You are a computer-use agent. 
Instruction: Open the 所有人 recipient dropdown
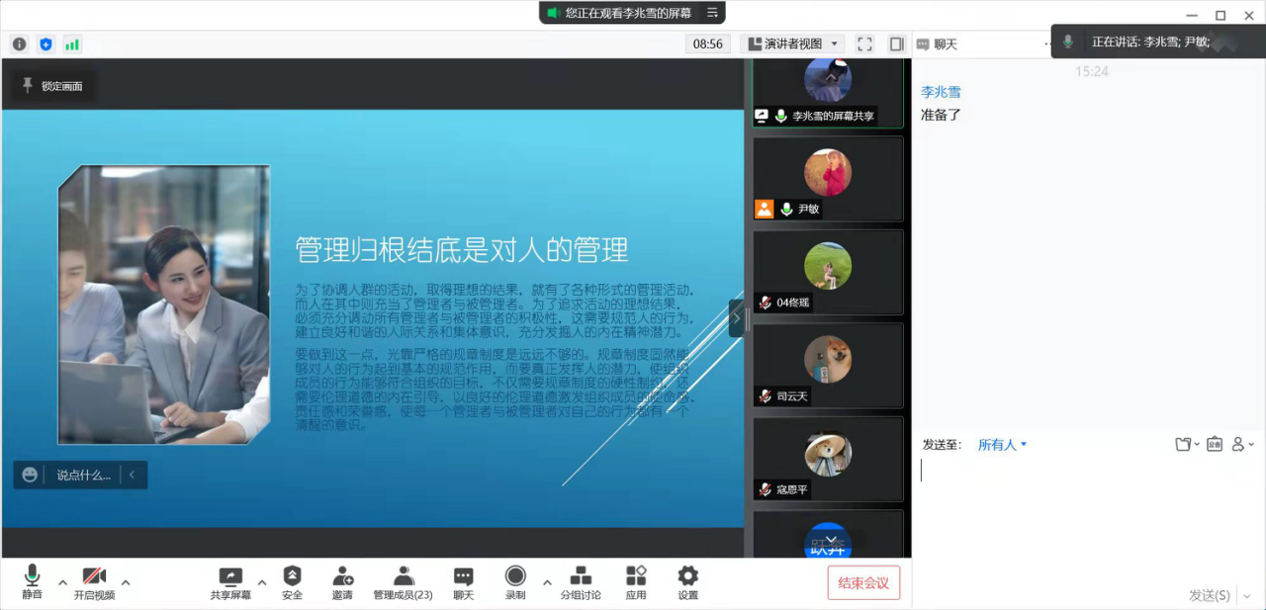1002,445
